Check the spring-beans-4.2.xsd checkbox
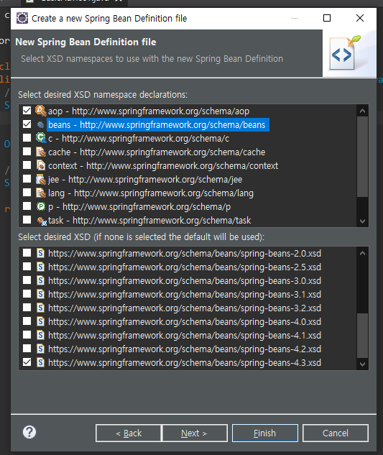 (x=27, y=348)
